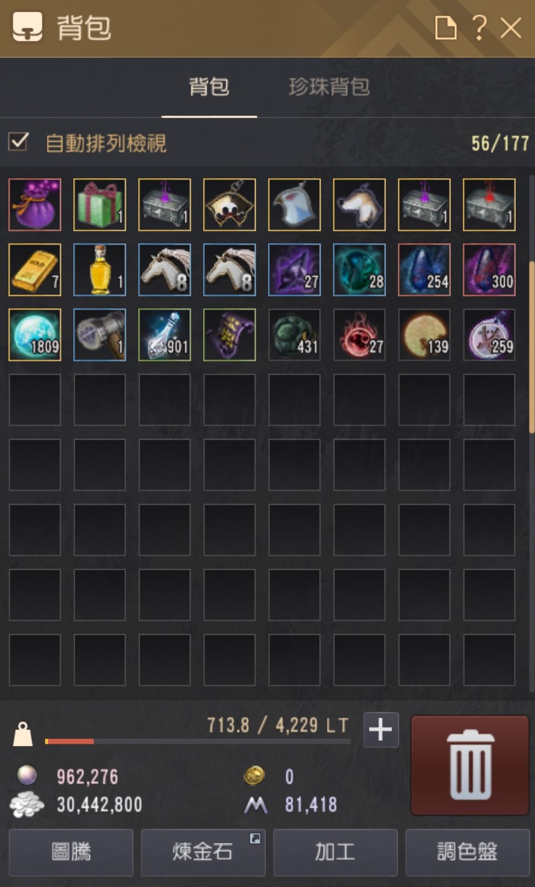Click the item stack showing 1809

coord(35,335)
